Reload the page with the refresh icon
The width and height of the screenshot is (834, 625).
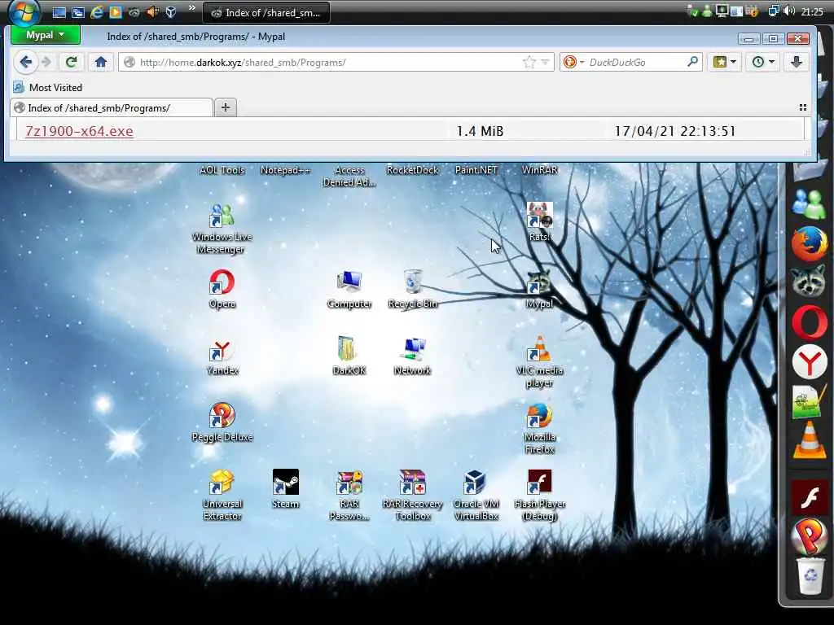click(71, 62)
